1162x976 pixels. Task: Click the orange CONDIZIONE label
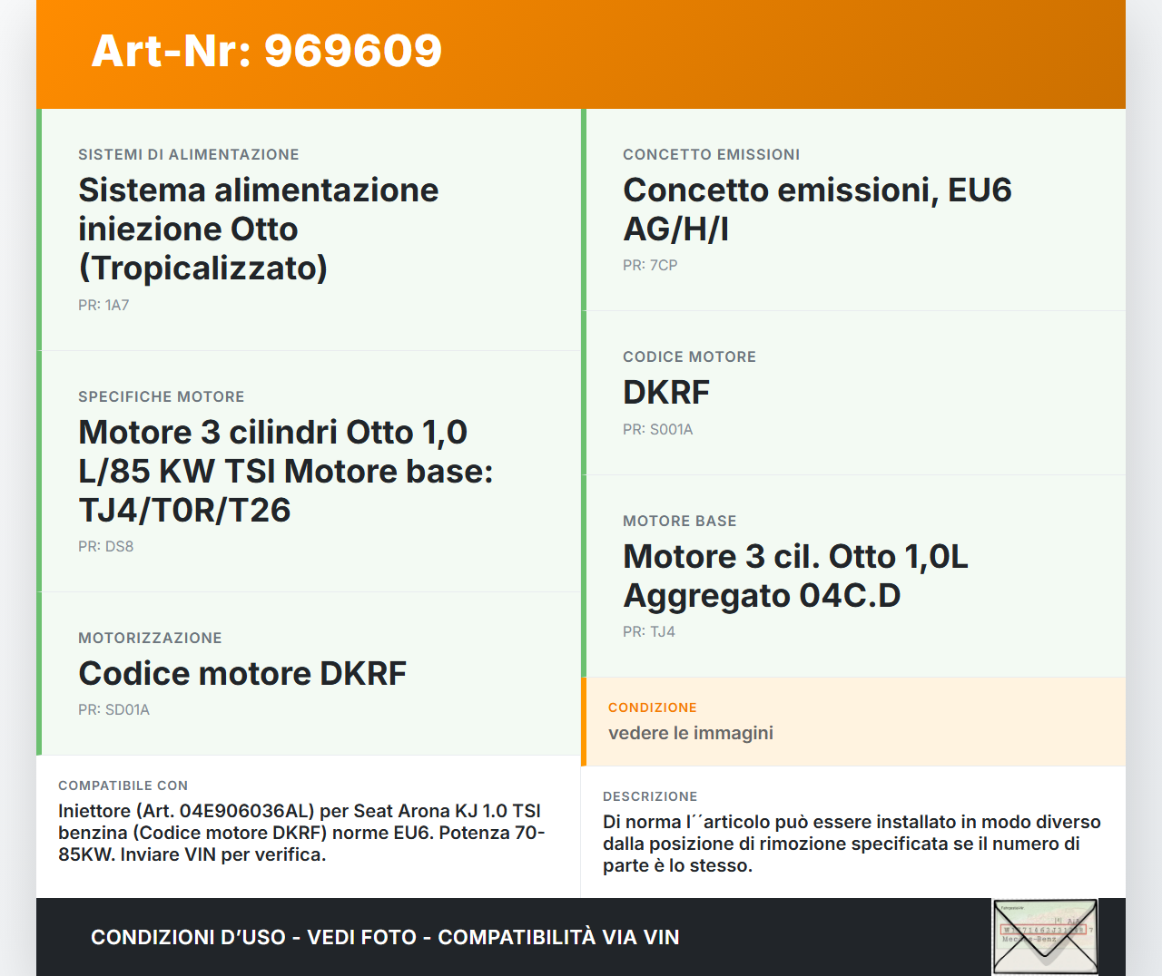coord(652,707)
